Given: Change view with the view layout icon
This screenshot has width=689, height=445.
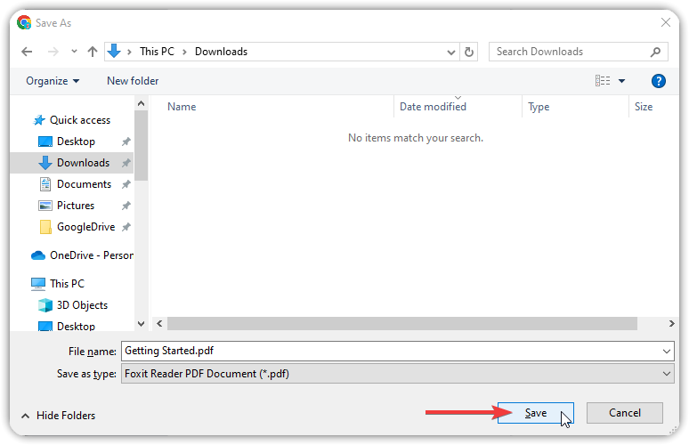Looking at the screenshot, I should (x=603, y=81).
